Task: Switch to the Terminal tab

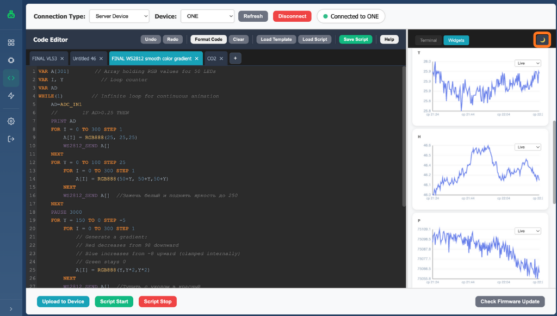Action: 428,40
